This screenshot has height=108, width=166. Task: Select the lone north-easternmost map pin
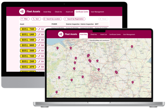[x=132, y=46]
